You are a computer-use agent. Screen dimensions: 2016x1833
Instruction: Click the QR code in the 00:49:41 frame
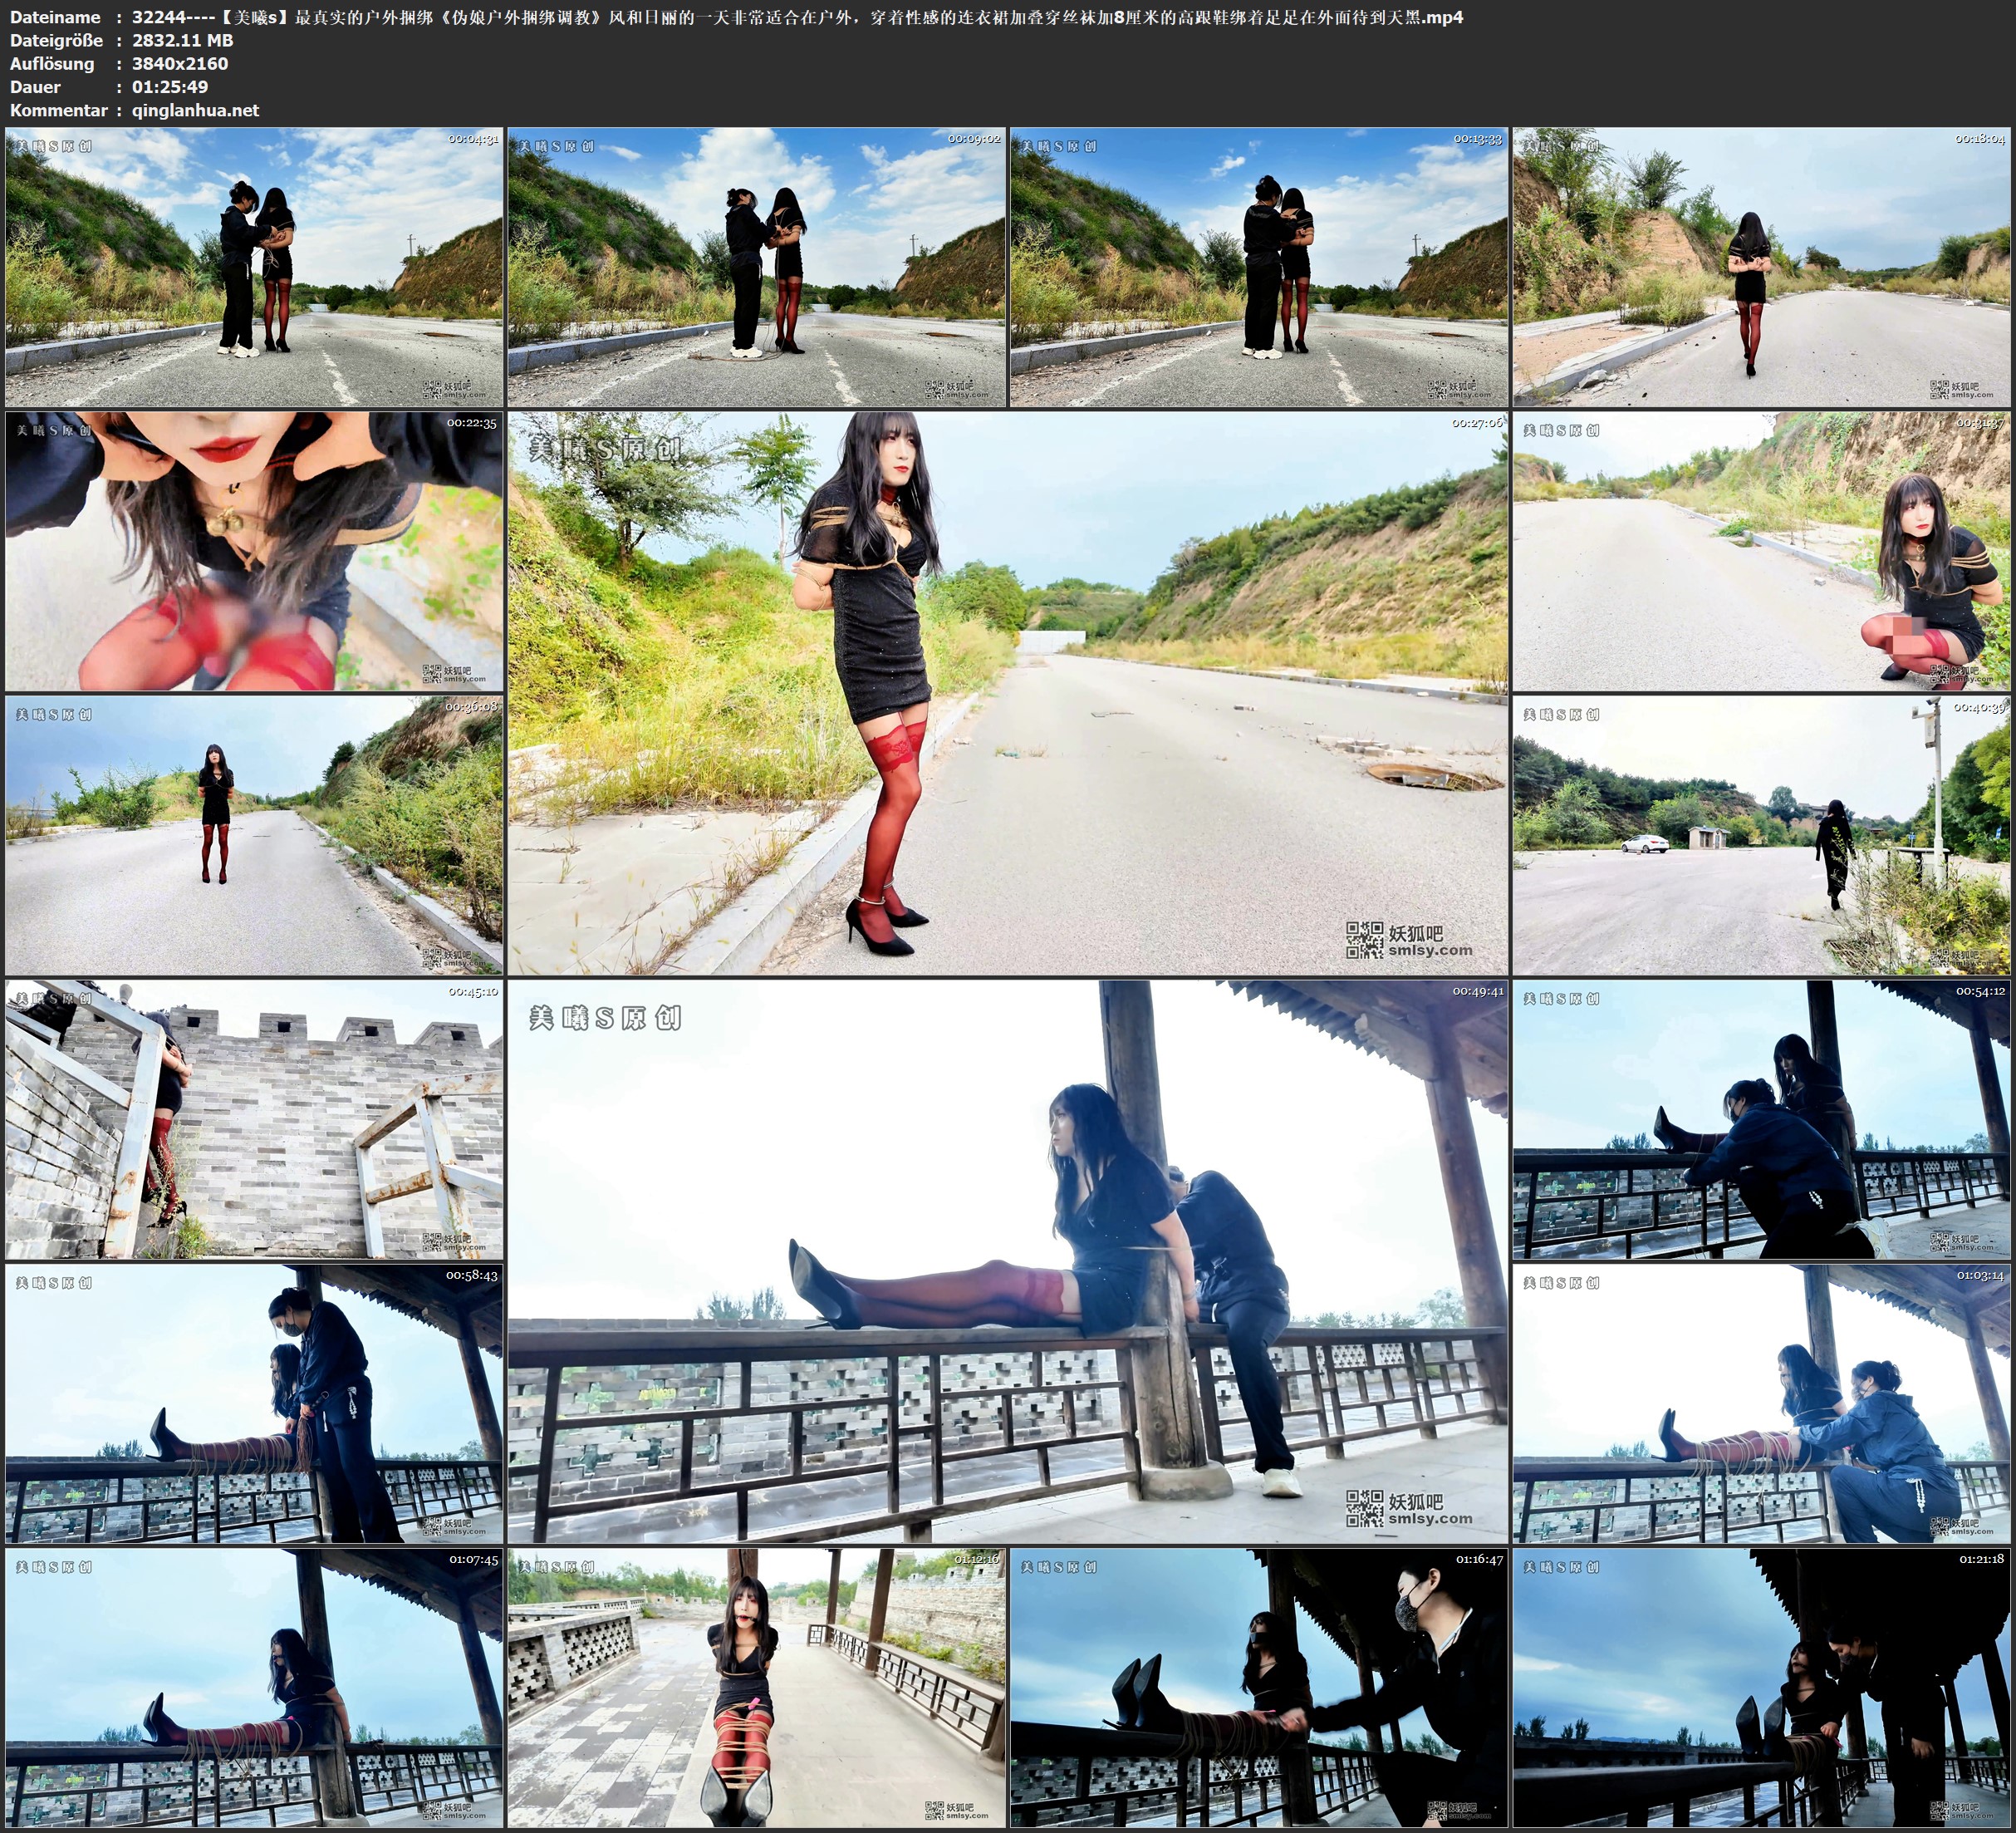tap(1364, 1509)
